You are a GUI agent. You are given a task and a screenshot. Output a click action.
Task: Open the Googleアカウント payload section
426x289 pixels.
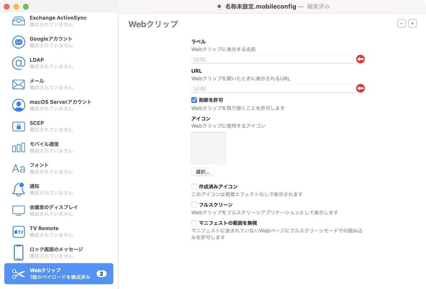(59, 42)
